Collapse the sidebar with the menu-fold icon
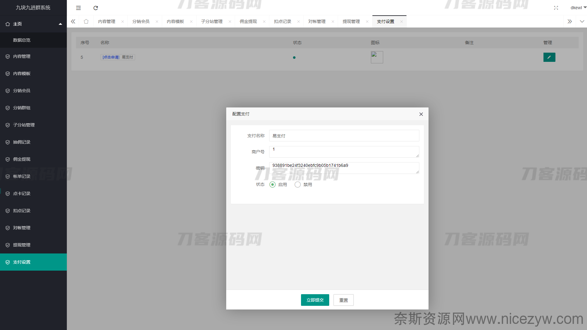Image resolution: width=587 pixels, height=330 pixels. [x=78, y=8]
